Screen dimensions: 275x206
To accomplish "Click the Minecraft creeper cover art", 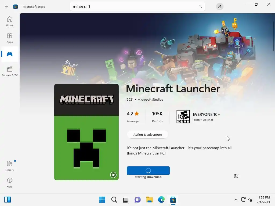I will [86, 132].
